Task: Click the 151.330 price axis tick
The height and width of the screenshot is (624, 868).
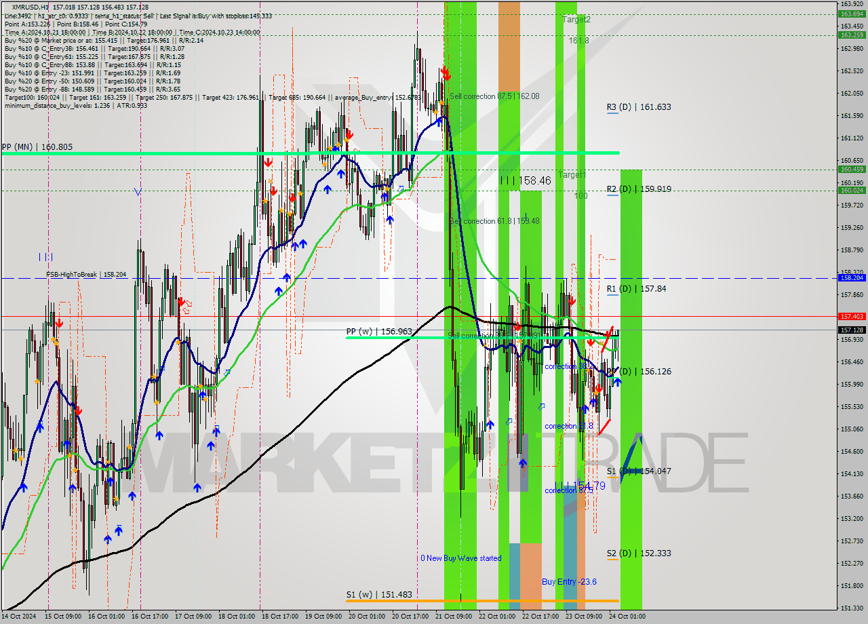Action: click(x=852, y=608)
